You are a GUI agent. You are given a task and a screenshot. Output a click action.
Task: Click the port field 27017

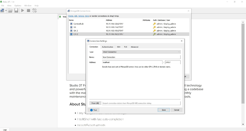tap(173, 62)
